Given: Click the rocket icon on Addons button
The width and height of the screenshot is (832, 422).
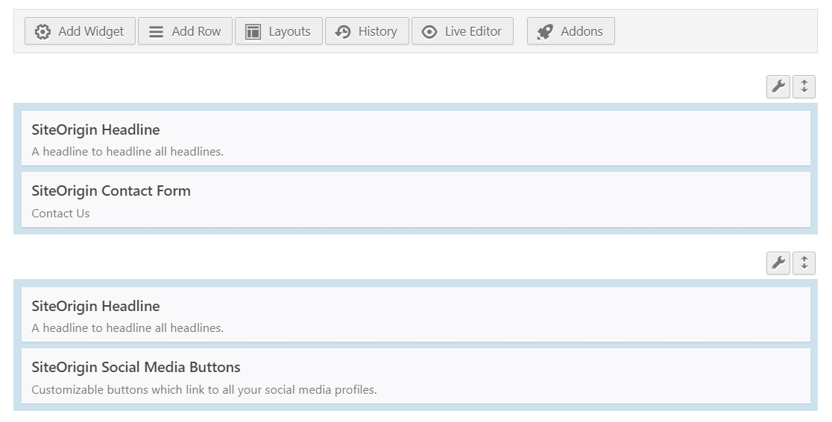Looking at the screenshot, I should pyautogui.click(x=545, y=31).
